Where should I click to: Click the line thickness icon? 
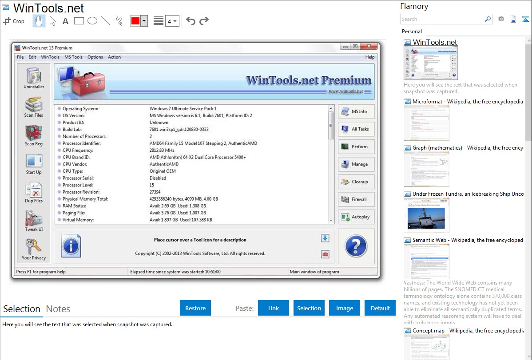pos(159,21)
